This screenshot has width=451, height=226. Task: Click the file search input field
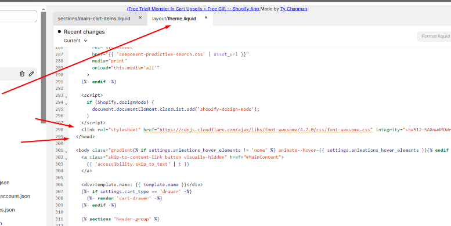pos(18,16)
